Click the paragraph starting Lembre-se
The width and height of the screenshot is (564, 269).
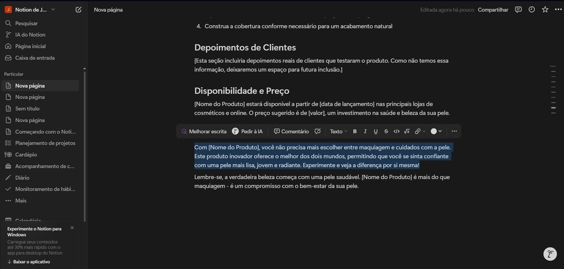[322, 182]
